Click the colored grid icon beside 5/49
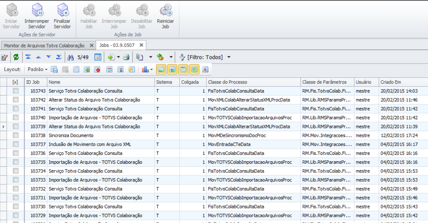 (98, 57)
